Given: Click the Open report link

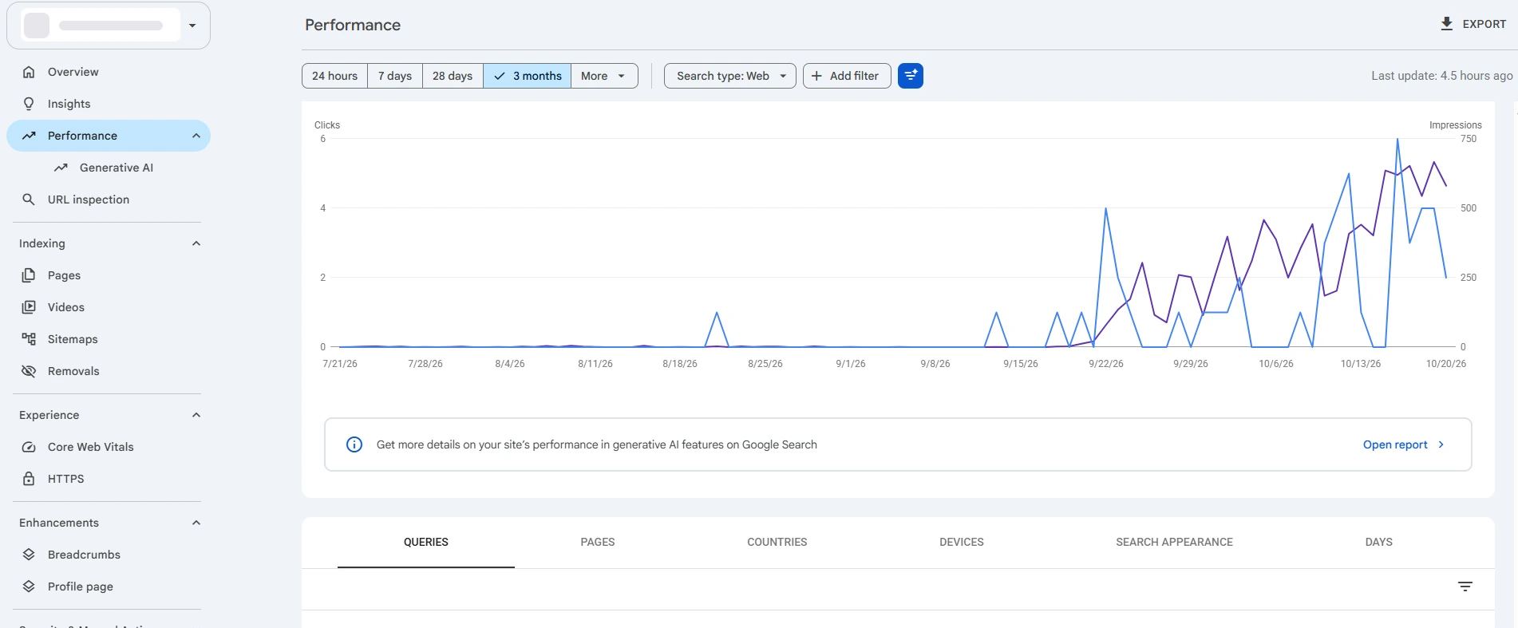Looking at the screenshot, I should pos(1403,444).
